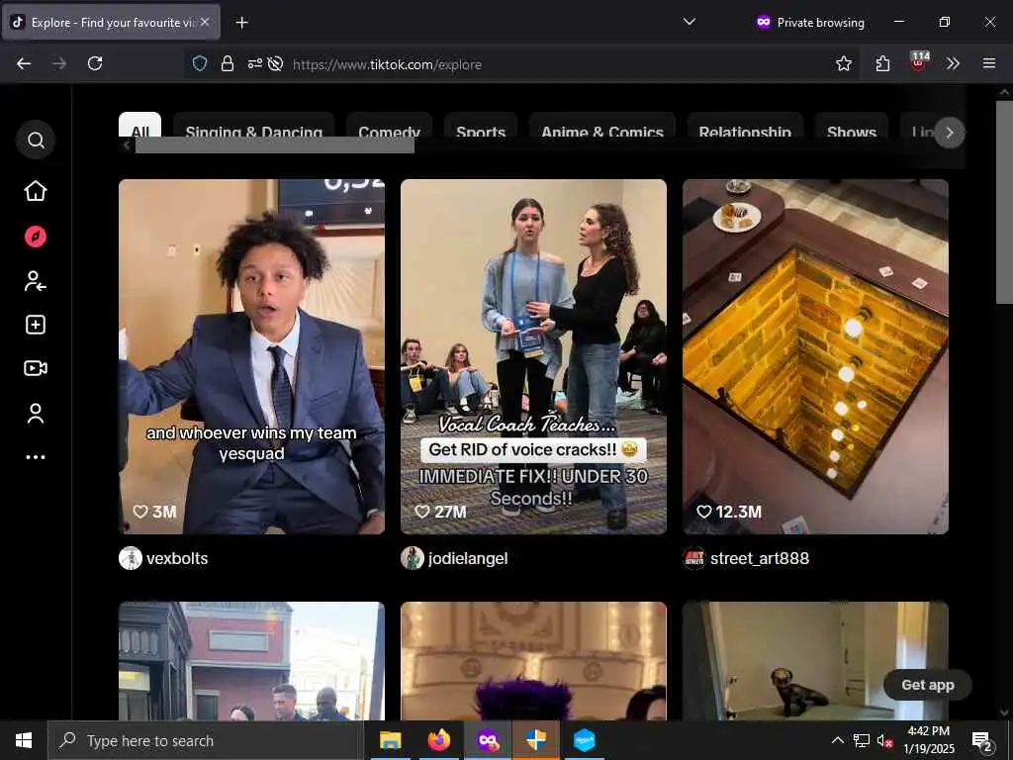Open the street scene video thumbnail
1013x760 pixels.
(x=251, y=661)
